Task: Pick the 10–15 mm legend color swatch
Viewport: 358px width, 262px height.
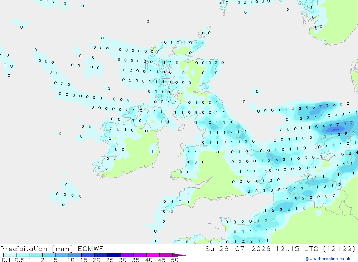Action: [x=75, y=255]
